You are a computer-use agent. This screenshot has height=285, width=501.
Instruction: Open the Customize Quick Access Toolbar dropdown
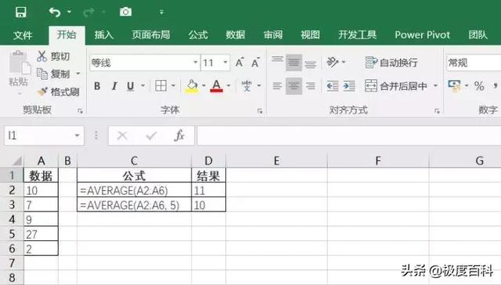click(162, 13)
